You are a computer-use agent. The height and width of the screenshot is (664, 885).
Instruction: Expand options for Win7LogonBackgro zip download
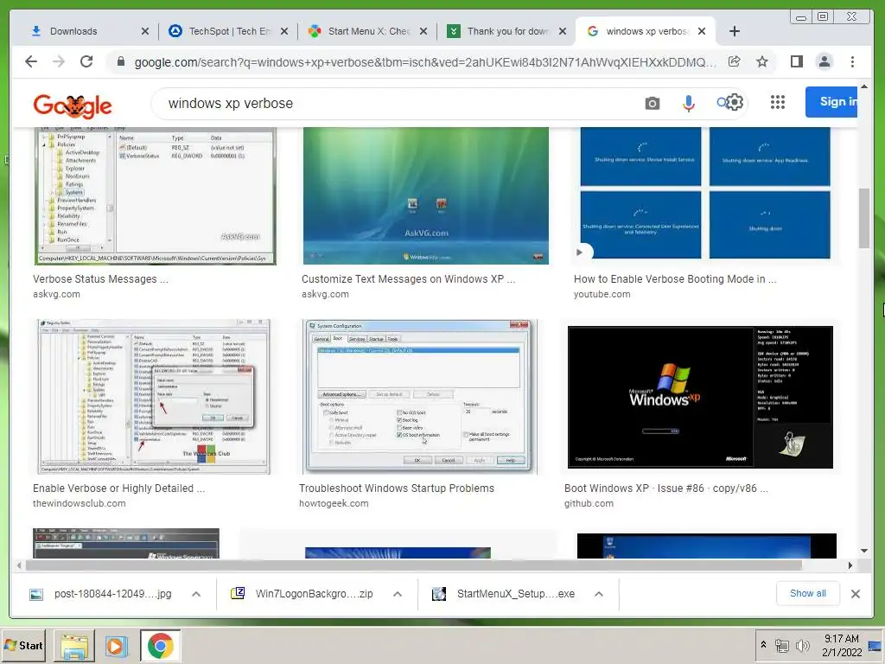pos(398,594)
